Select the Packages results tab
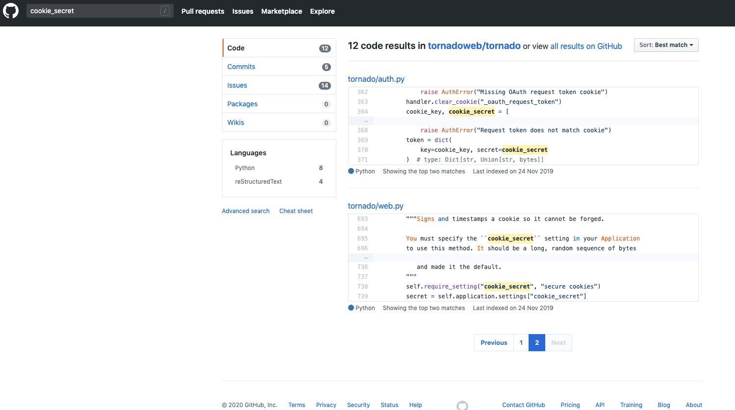735x410 pixels. 279,104
